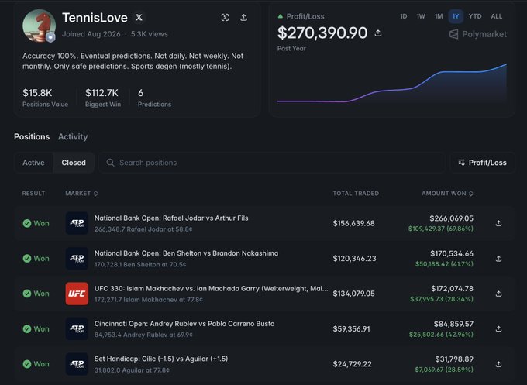Screen dimensions: 527x385
Task: Open Cincinnati Open Rublev vs Carreno Busta market
Action: pyautogui.click(x=184, y=324)
